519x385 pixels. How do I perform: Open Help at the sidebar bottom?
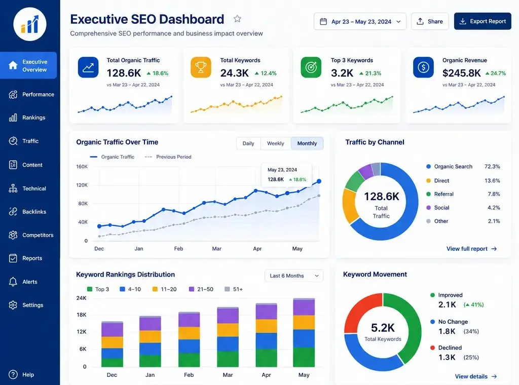point(21,374)
